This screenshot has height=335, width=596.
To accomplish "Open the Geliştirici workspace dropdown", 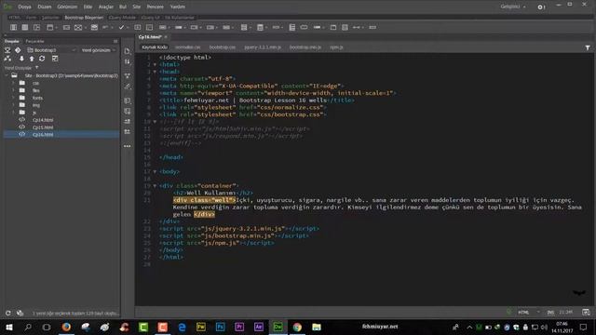I will (x=513, y=7).
